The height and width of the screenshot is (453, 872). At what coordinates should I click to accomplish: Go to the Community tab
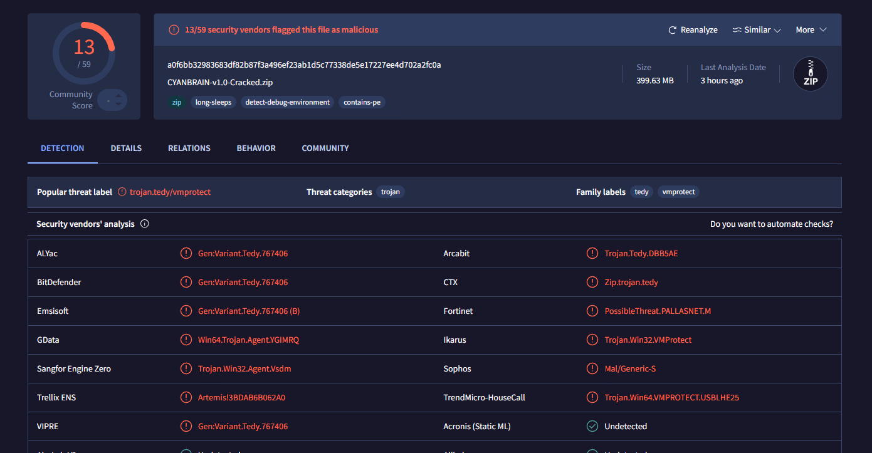click(x=325, y=148)
